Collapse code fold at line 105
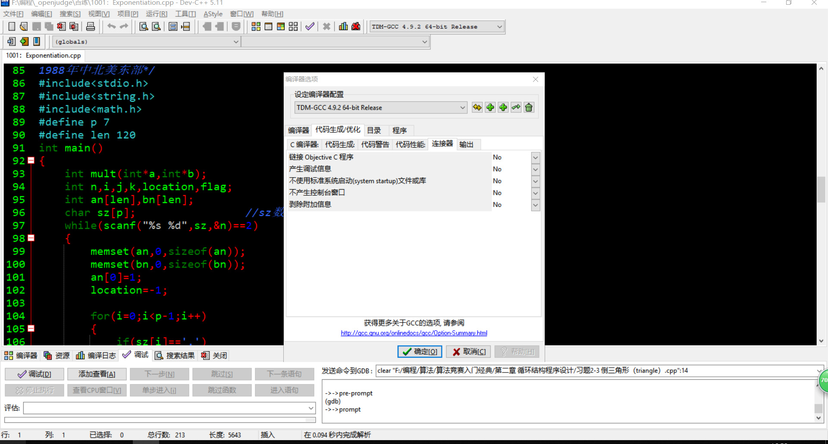This screenshot has width=828, height=444. pyautogui.click(x=31, y=328)
